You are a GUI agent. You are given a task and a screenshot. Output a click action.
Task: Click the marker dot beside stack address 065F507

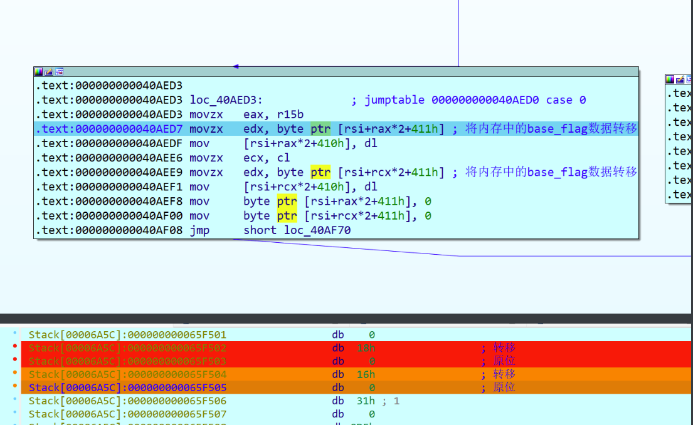[x=15, y=413]
